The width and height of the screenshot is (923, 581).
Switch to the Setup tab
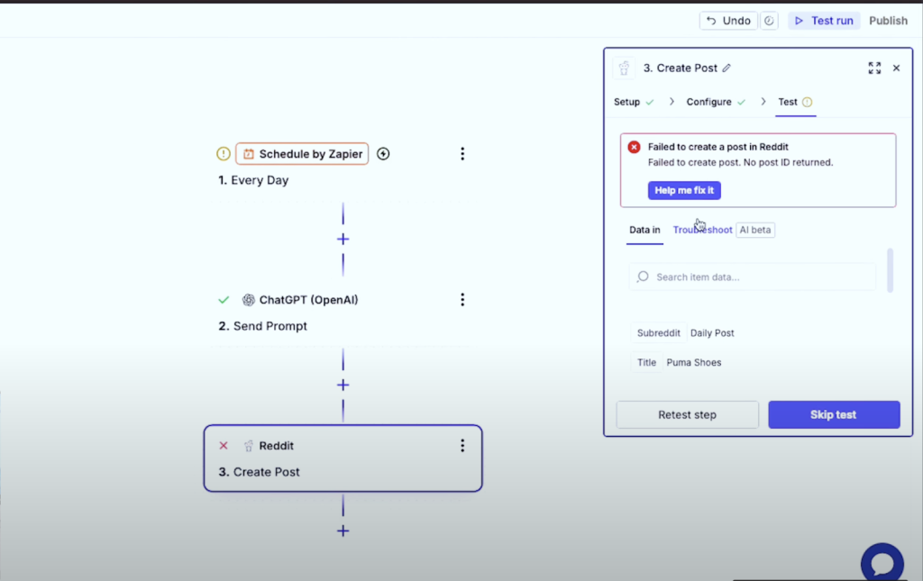click(634, 102)
